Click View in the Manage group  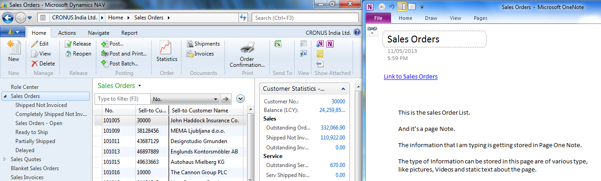41,54
